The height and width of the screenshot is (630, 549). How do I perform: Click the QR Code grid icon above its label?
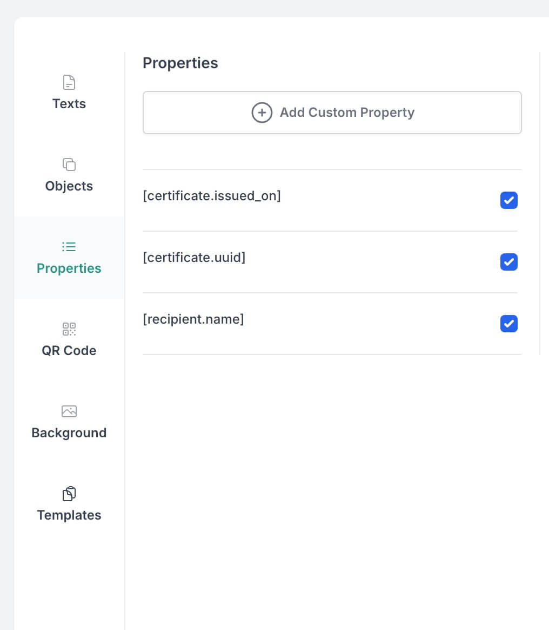(69, 329)
